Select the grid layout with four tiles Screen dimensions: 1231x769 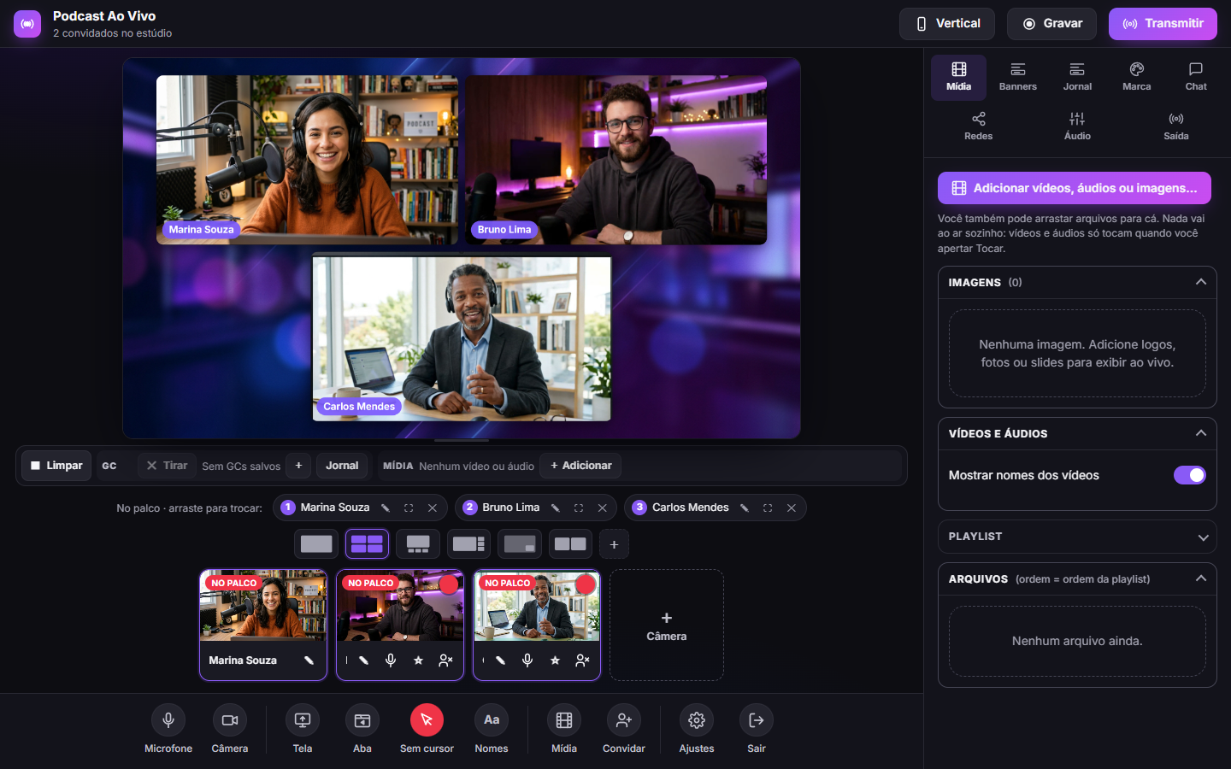[367, 544]
